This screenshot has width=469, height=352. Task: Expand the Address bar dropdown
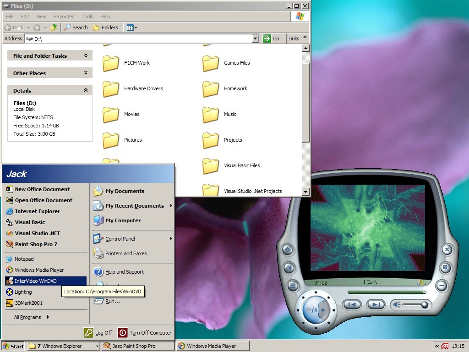[255, 38]
